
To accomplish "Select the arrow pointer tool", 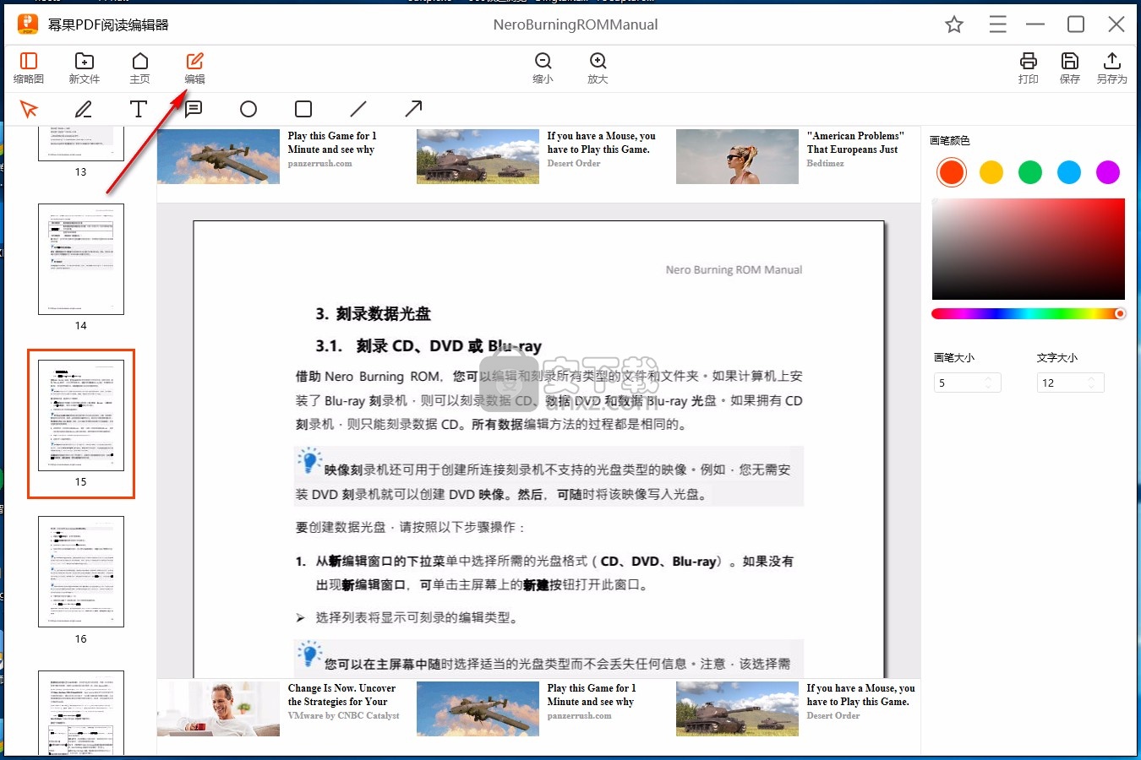I will click(x=29, y=109).
